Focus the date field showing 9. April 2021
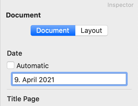This screenshot has height=106, width=138. click(69, 79)
